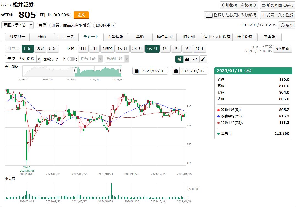Click the 移動平均(5) legend entry
This screenshot has height=207, width=296.
click(229, 110)
